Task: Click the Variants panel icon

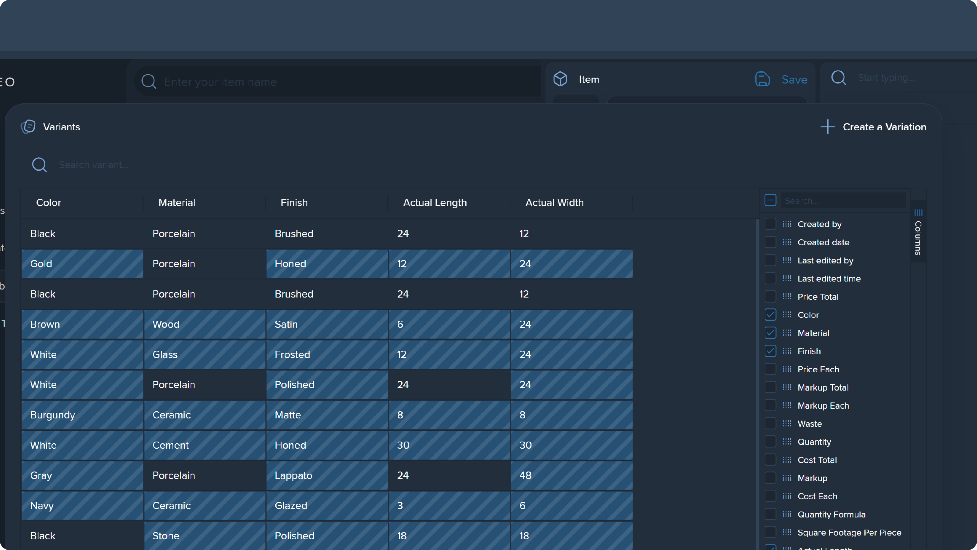Action: click(x=28, y=127)
